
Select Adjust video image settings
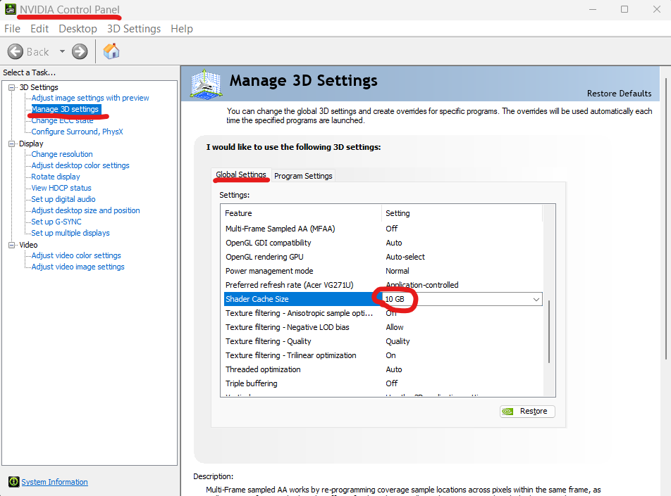(78, 267)
